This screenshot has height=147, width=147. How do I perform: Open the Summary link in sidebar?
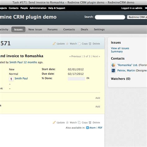[117, 51]
